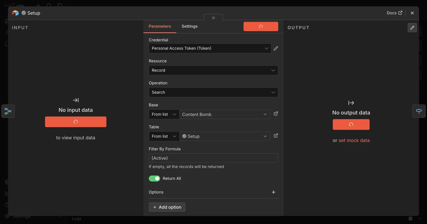Click the previous node button on left edge

[8, 111]
